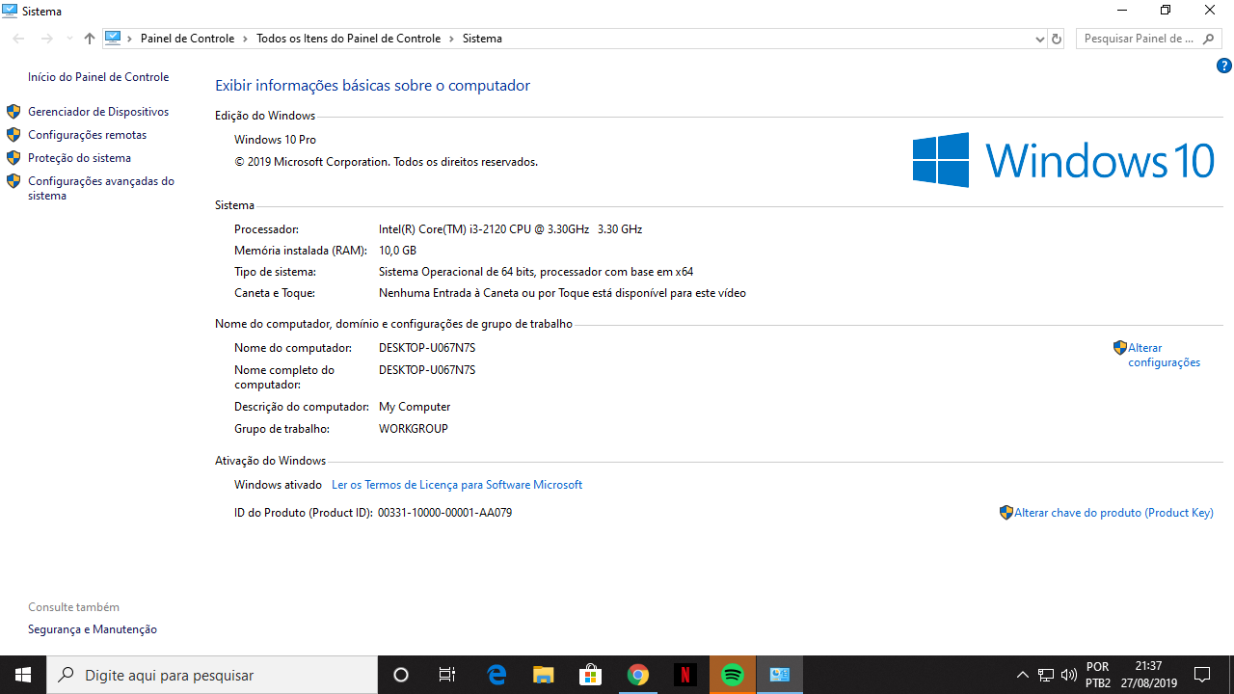Click the processor value Intel Core i3-2120

510,229
